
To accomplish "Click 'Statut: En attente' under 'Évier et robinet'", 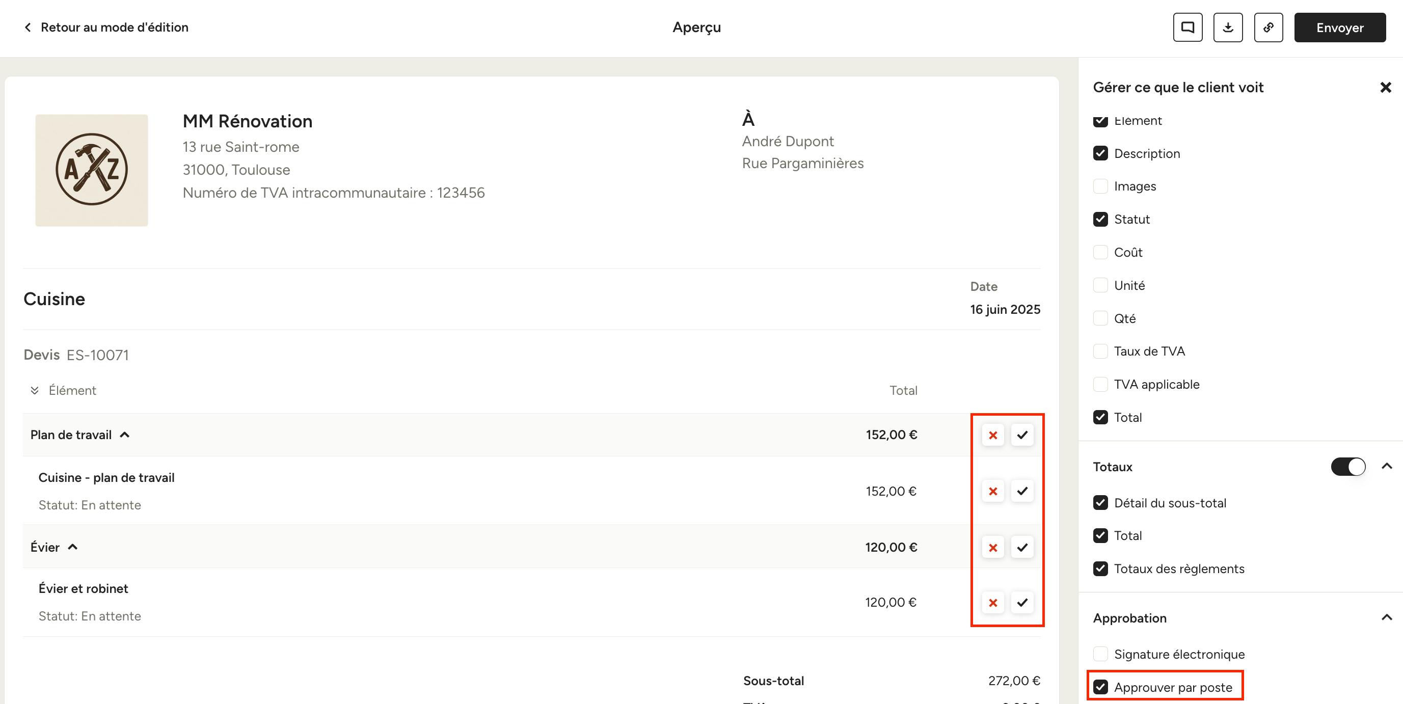I will tap(89, 616).
